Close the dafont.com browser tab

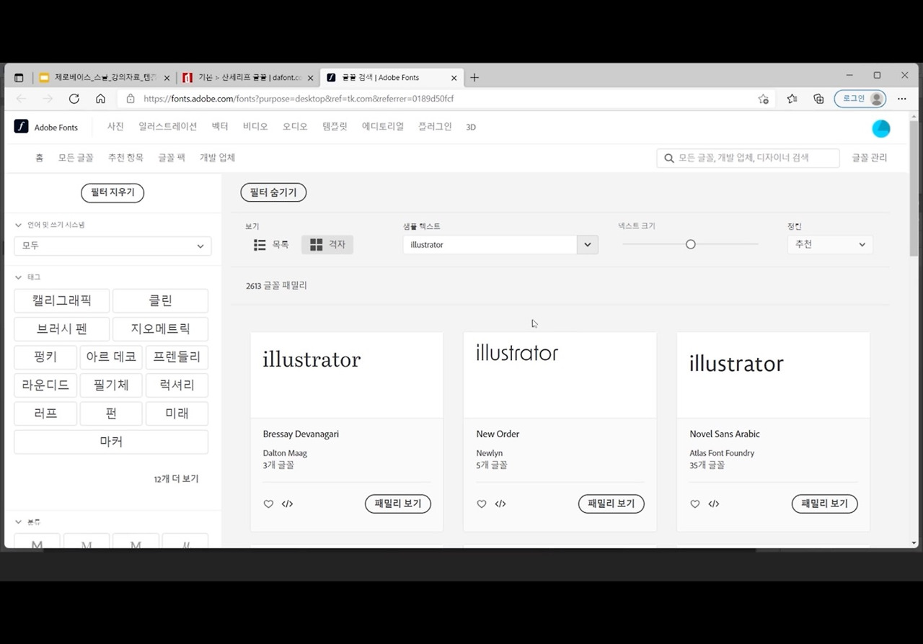tap(311, 78)
